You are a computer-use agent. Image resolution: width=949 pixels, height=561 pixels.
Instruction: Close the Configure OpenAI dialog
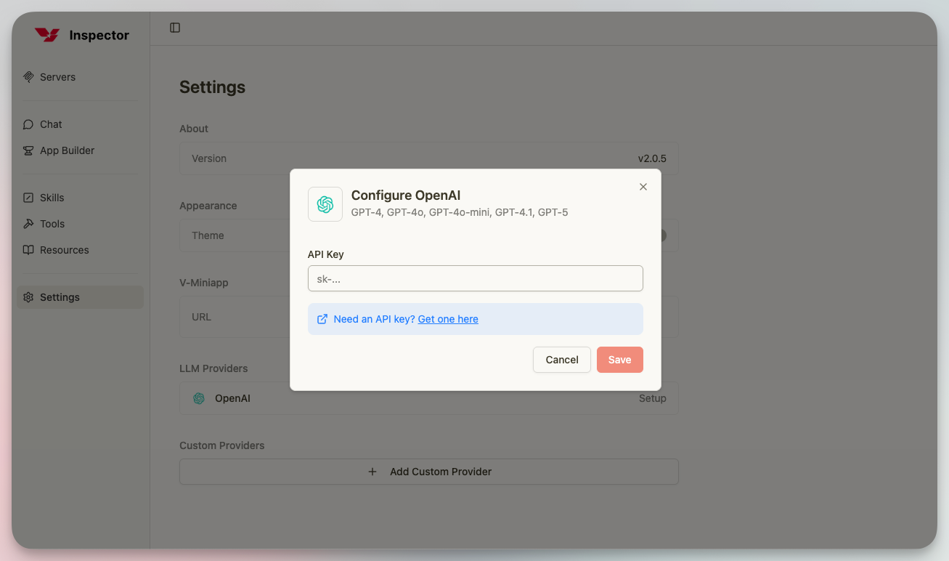tap(643, 187)
